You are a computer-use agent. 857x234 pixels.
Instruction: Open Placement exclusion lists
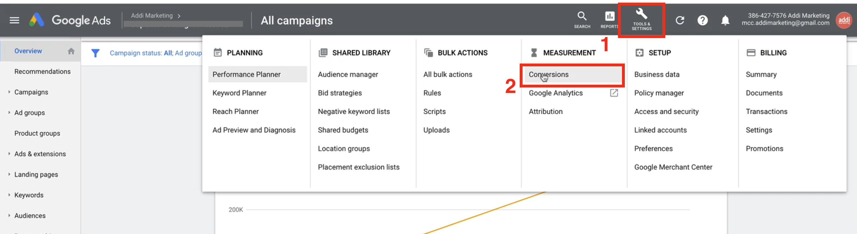pos(359,167)
